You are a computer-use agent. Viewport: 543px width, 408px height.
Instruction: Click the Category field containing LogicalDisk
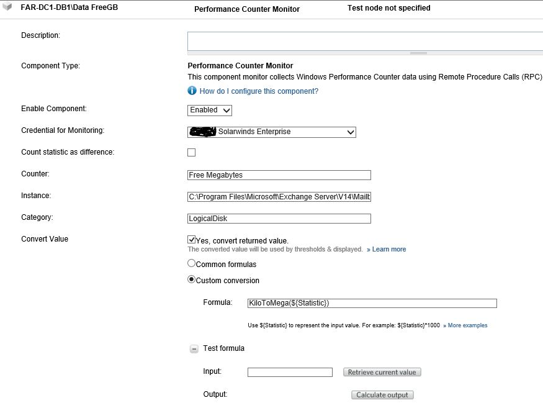[x=279, y=219]
